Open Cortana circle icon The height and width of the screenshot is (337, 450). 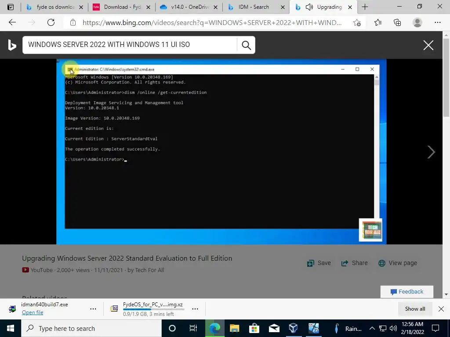point(172,328)
